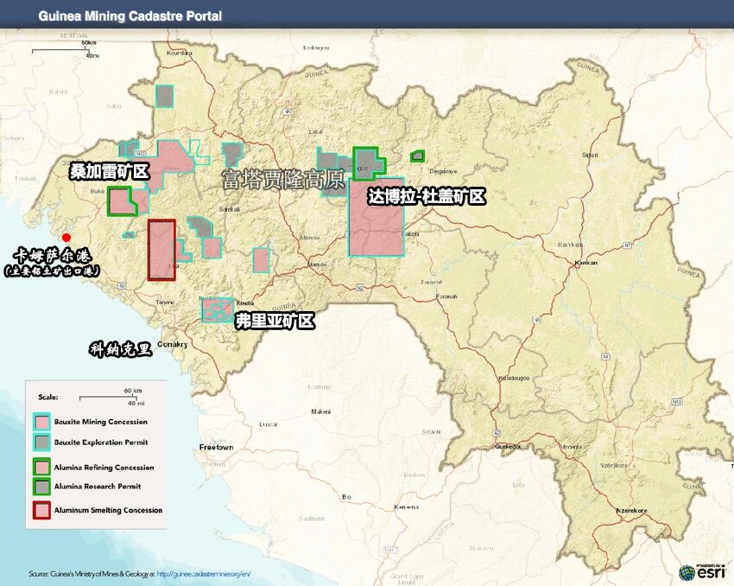Image resolution: width=734 pixels, height=586 pixels.
Task: Click the Alumina Refining Concession legend swatch
Action: point(41,468)
